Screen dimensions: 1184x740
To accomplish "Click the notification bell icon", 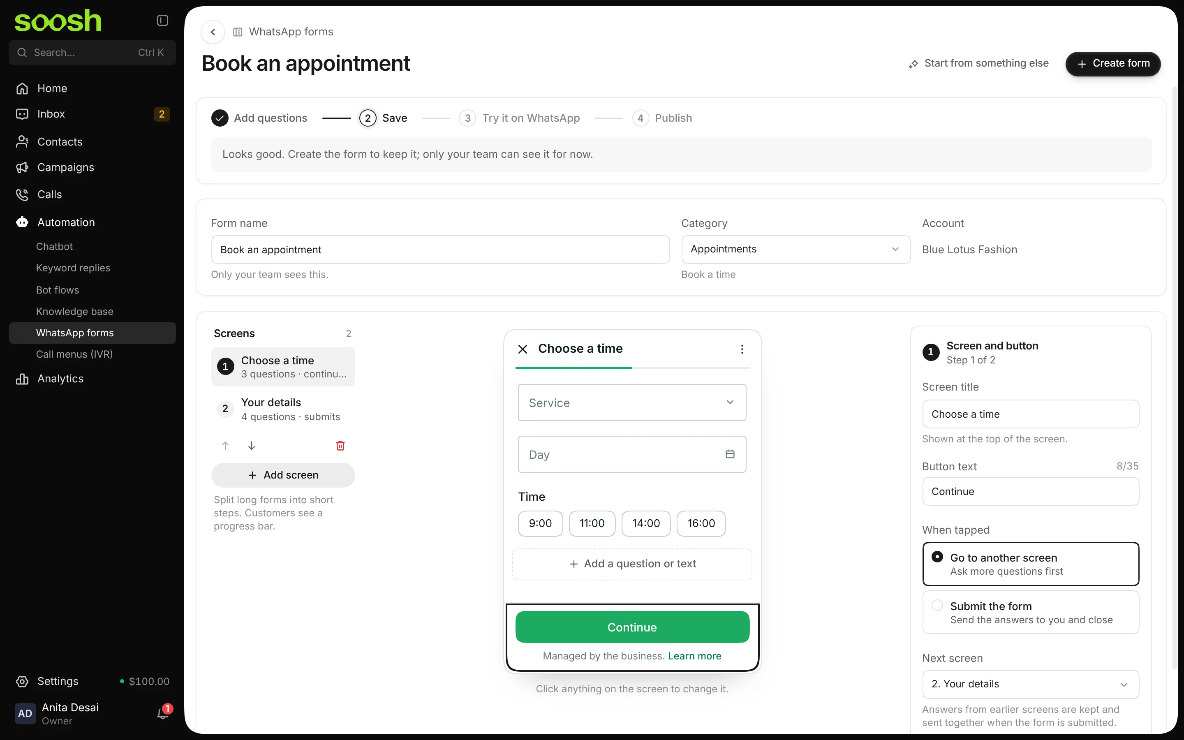I will (163, 713).
